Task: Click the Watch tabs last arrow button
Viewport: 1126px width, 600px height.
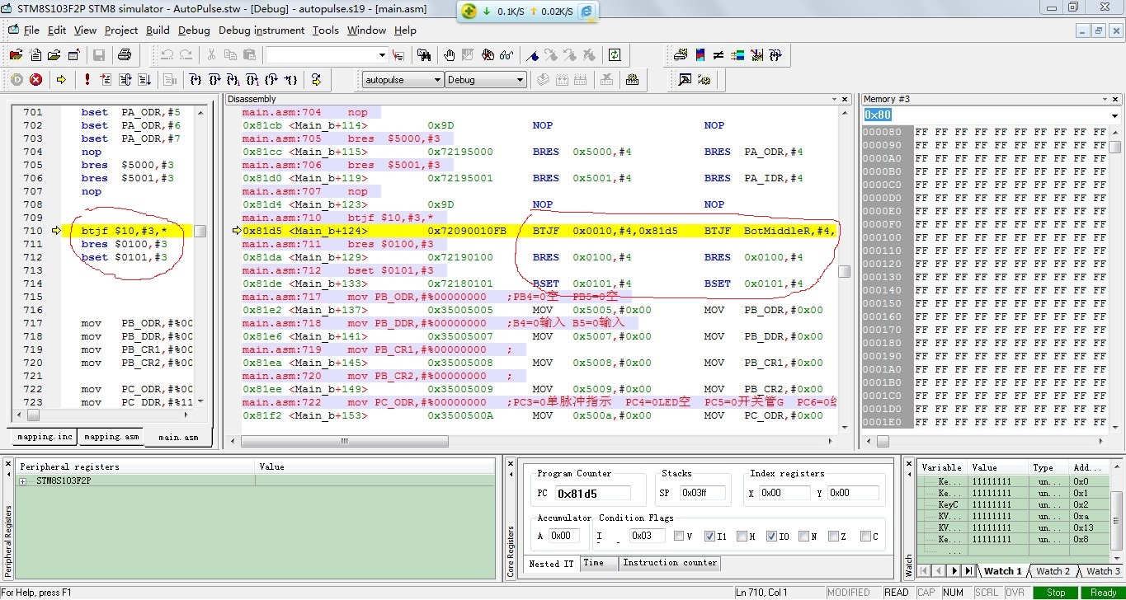Action: coord(968,570)
